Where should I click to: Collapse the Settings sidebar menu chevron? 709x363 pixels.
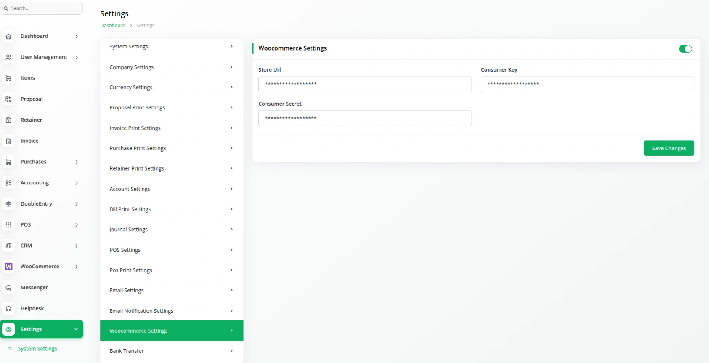coord(76,329)
